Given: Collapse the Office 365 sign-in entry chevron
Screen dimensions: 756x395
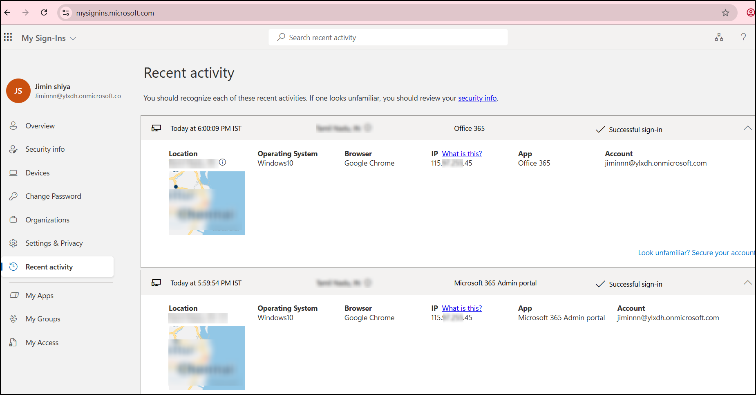Looking at the screenshot, I should [747, 128].
